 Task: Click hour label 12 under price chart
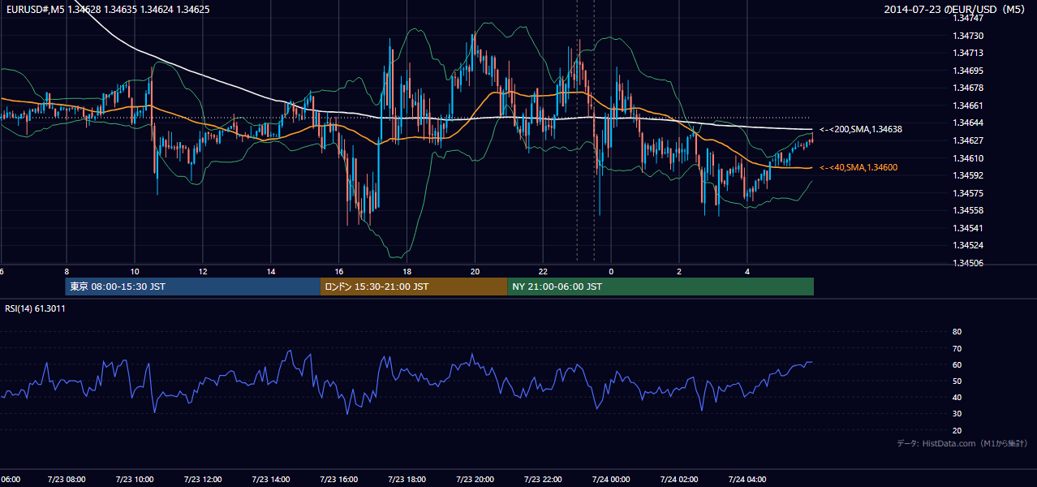(203, 271)
